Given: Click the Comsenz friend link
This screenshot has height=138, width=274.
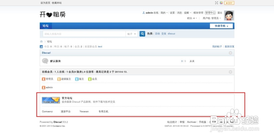Looking at the screenshot, I should point(47,111).
